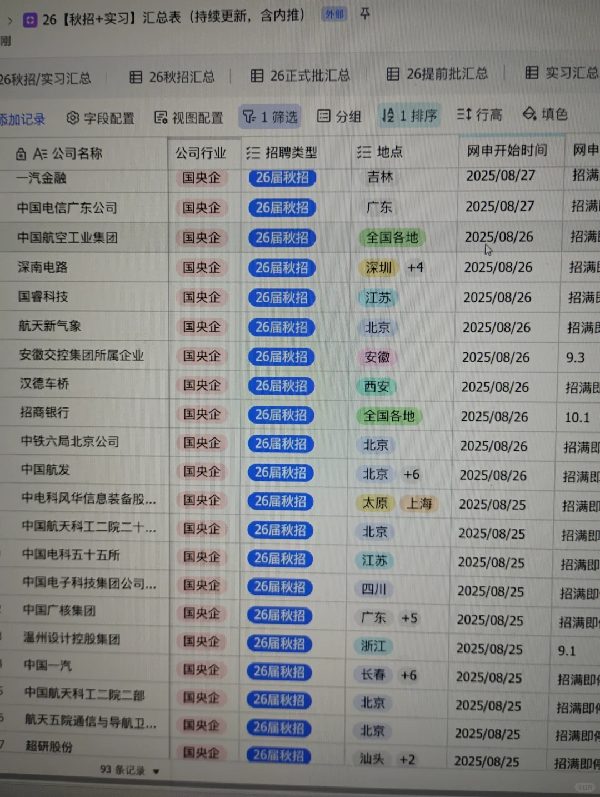Viewport: 600px width, 797px height.
Task: Click the 10.1 deadline cell
Action: coord(577,417)
